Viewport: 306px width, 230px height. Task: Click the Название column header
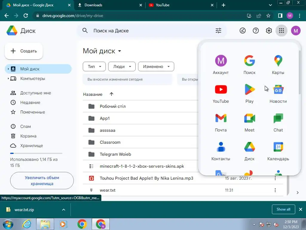(93, 94)
